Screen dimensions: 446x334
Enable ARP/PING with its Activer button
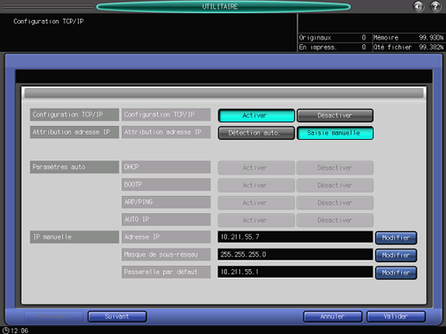(x=256, y=203)
